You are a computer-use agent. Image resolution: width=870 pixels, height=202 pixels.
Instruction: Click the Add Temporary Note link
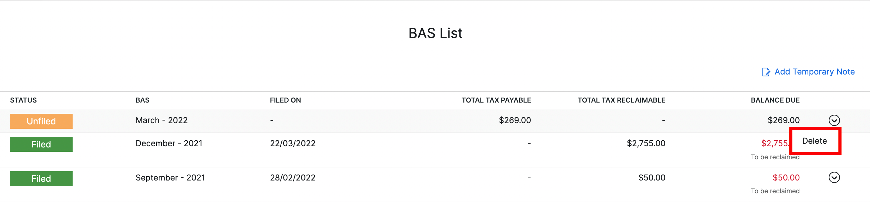(814, 71)
